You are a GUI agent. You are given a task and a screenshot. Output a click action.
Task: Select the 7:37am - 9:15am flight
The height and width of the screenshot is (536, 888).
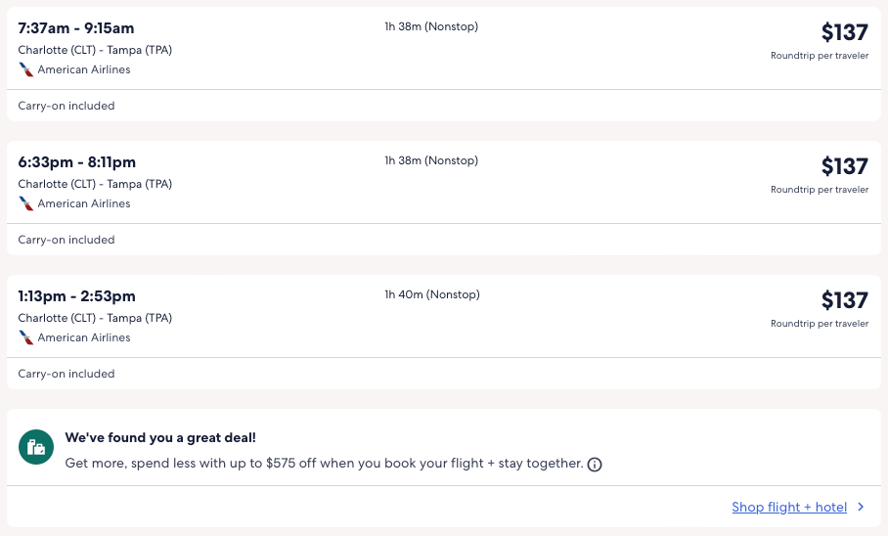76,28
